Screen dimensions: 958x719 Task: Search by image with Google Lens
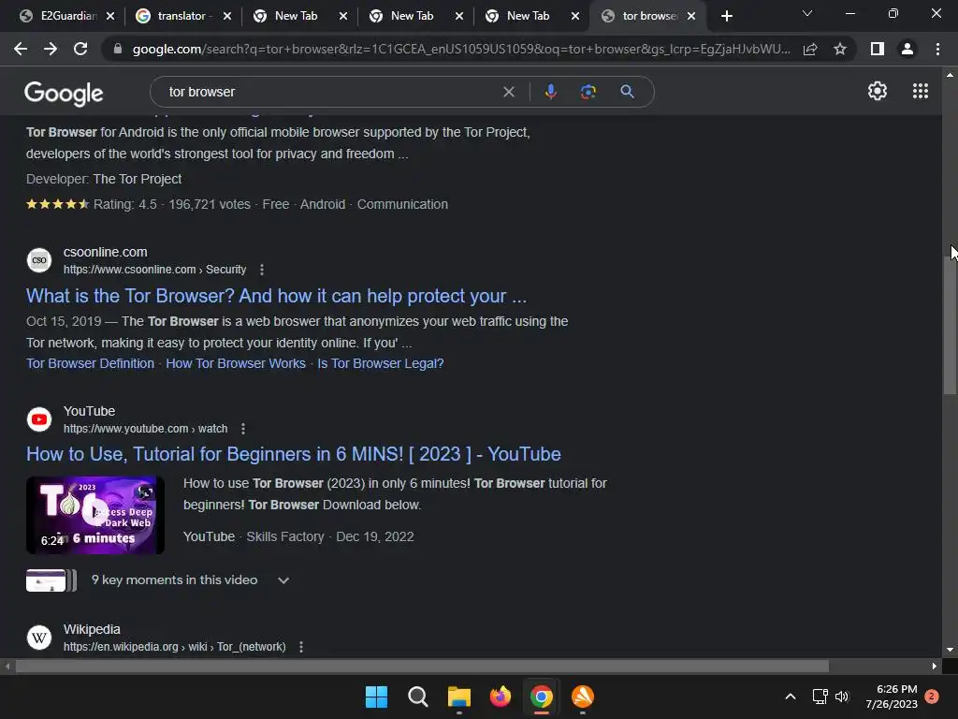click(x=588, y=92)
